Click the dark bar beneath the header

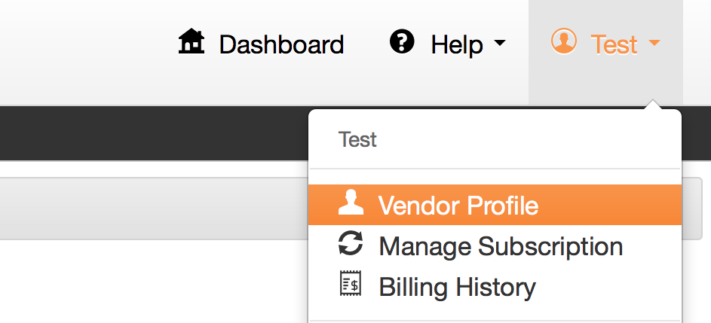click(x=154, y=133)
